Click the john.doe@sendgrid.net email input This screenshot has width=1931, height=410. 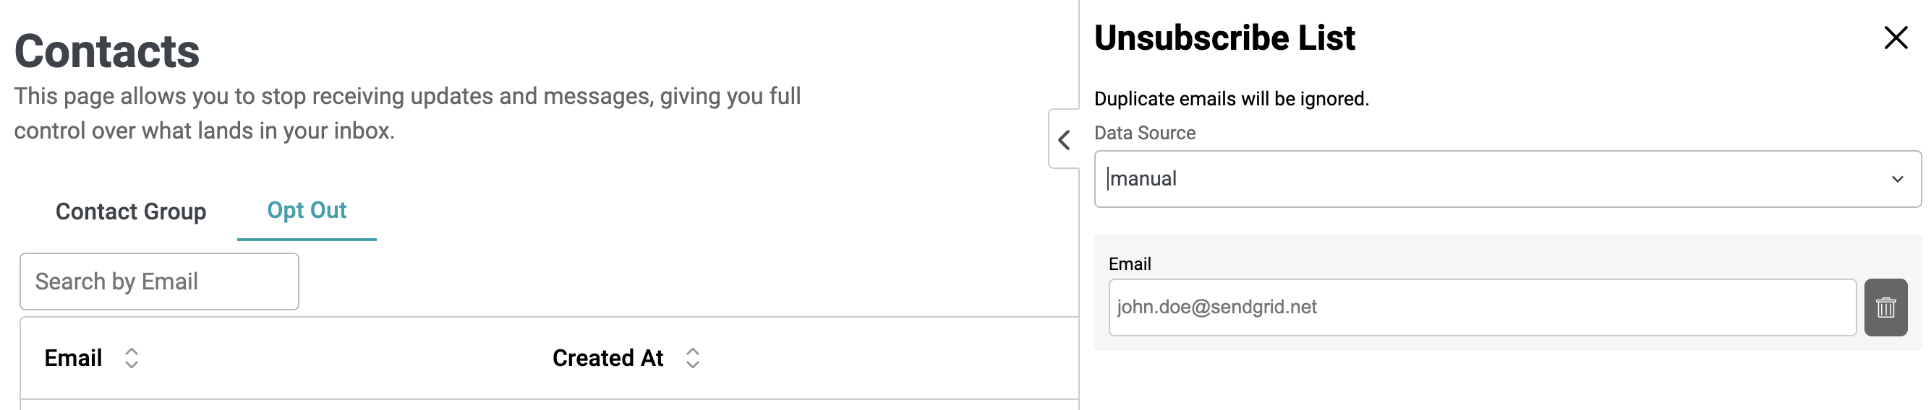1482,307
